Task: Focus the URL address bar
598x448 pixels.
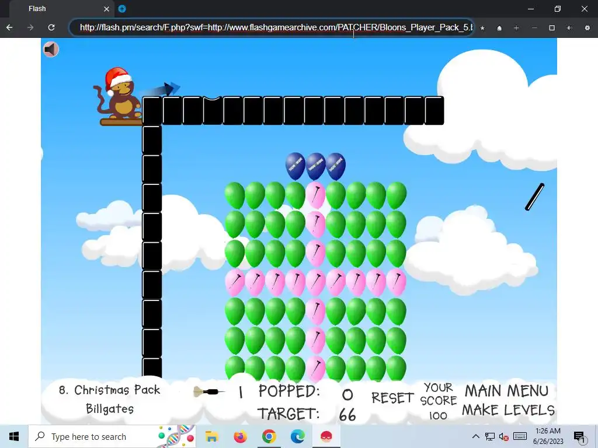Action: 272,27
